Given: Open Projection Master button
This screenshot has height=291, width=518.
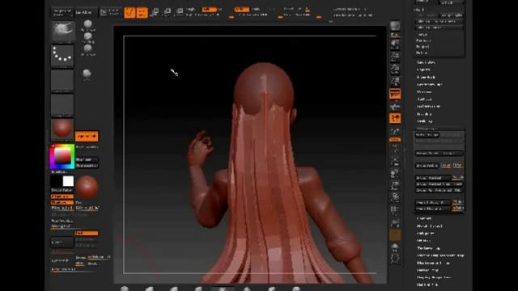Looking at the screenshot, I should (62, 13).
